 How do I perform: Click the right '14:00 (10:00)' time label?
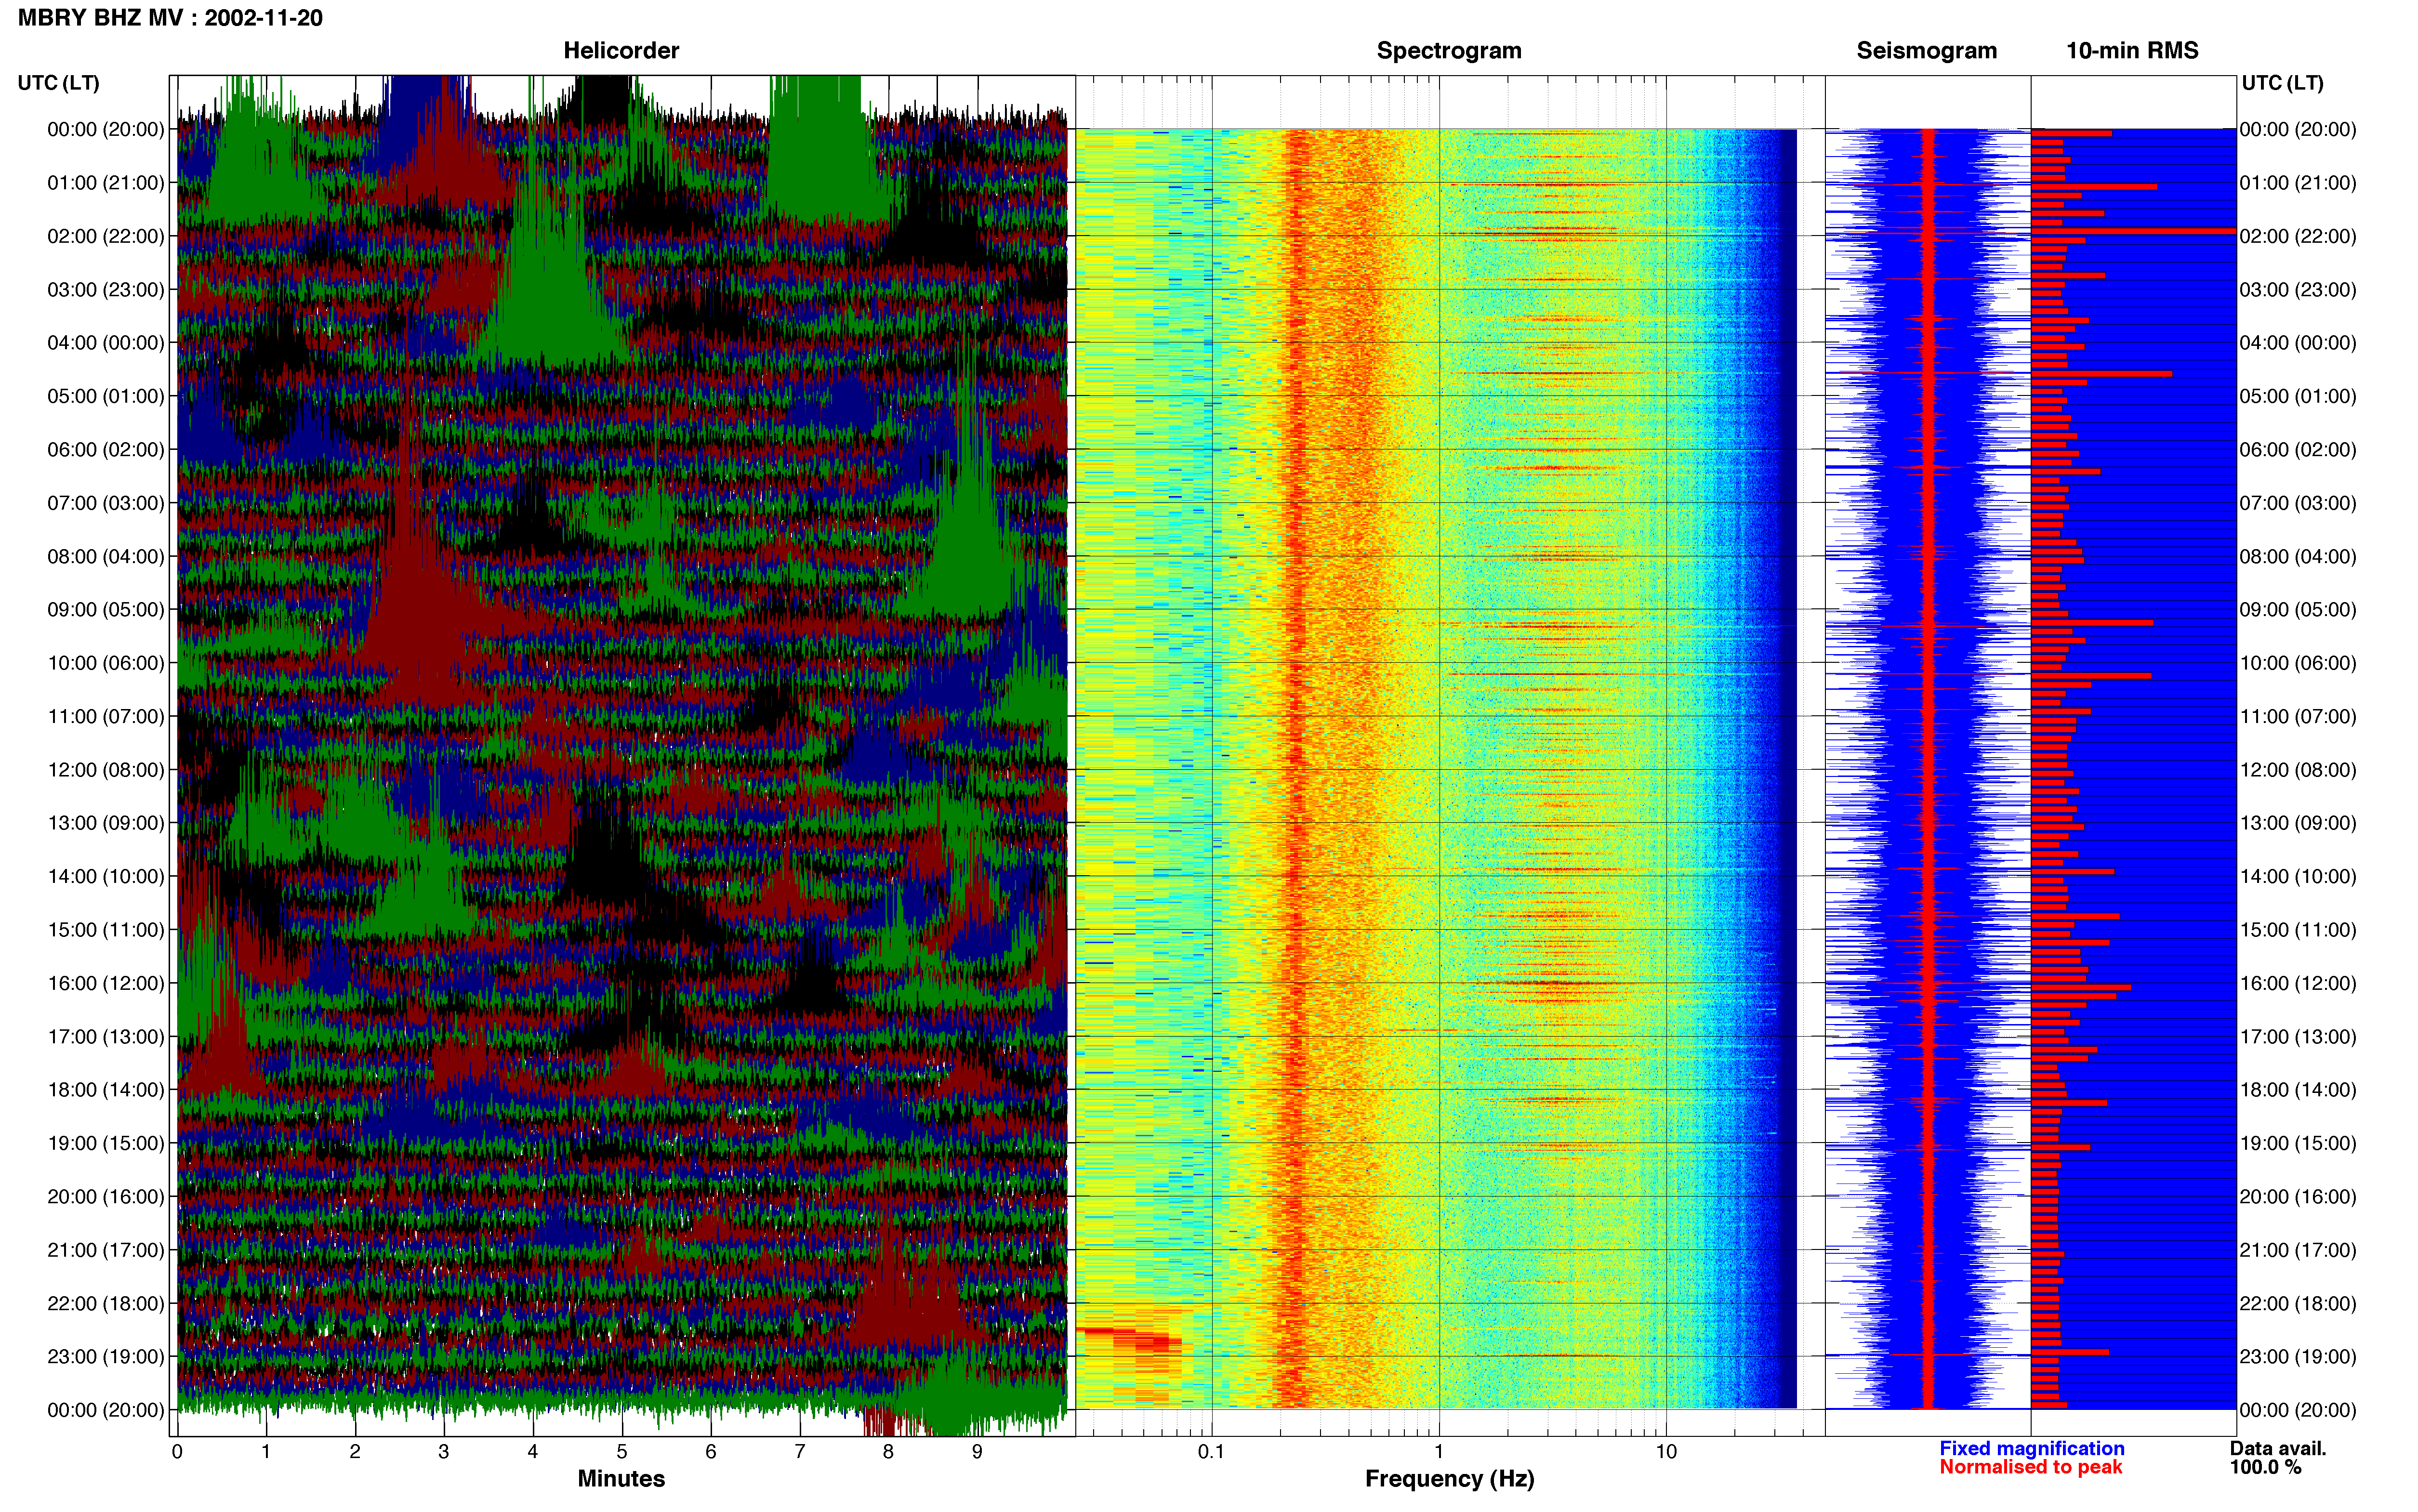tap(2298, 877)
